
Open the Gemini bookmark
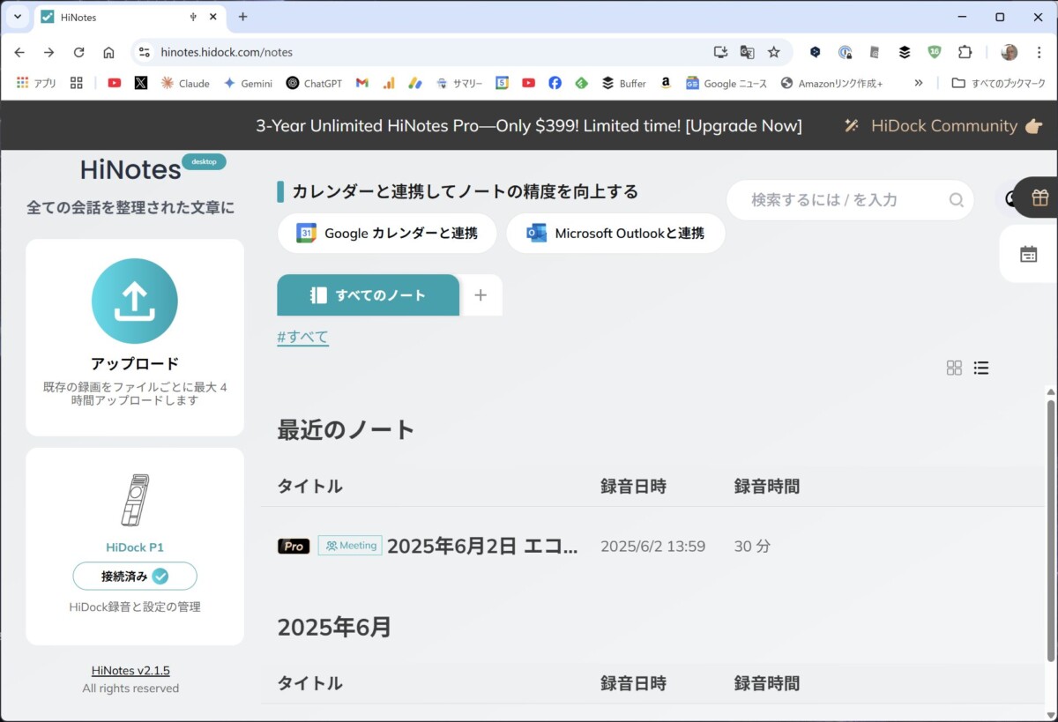point(248,83)
